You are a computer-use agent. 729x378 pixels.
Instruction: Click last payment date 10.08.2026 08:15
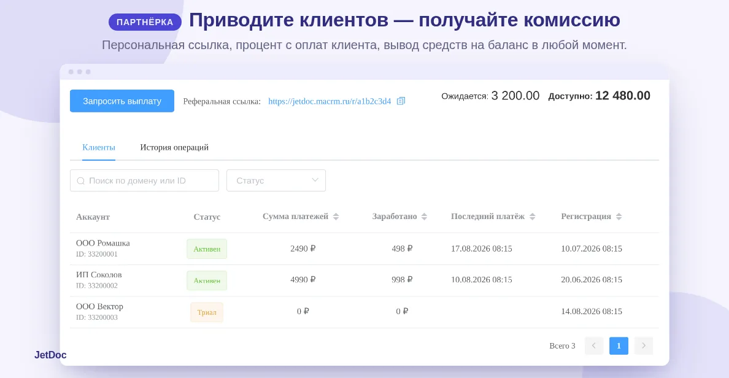click(x=482, y=279)
